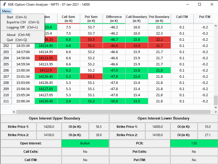Click the Call Boundary cell 13.5
218x164 pixels.
tap(137, 101)
